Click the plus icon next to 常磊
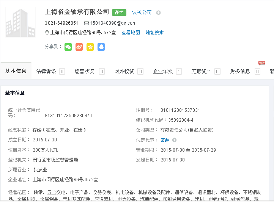The image size is (274, 202). pos(175,140)
